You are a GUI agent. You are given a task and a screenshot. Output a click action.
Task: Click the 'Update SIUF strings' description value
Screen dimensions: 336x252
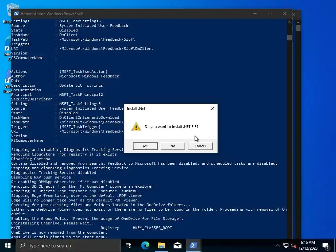click(x=81, y=85)
